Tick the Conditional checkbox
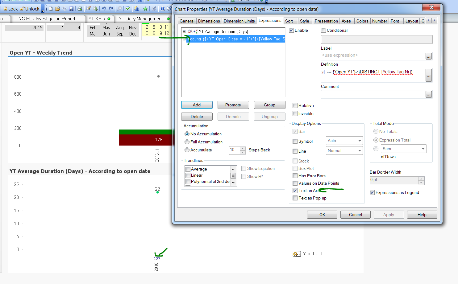The image size is (458, 284). click(323, 30)
